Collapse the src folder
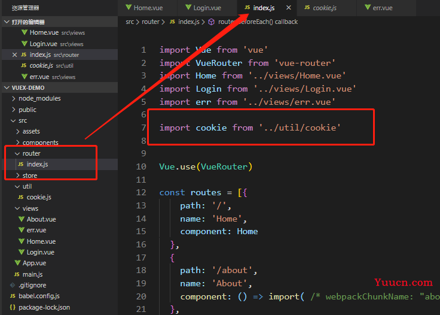 (x=13, y=120)
